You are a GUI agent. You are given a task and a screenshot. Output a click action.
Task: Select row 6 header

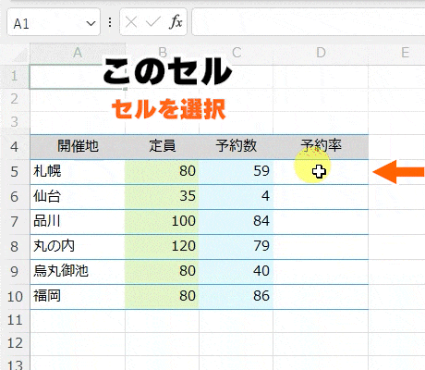pyautogui.click(x=15, y=197)
